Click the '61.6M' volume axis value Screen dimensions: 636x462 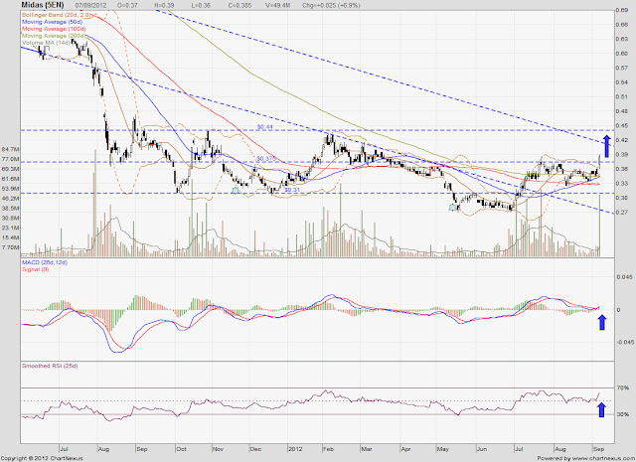coord(10,179)
